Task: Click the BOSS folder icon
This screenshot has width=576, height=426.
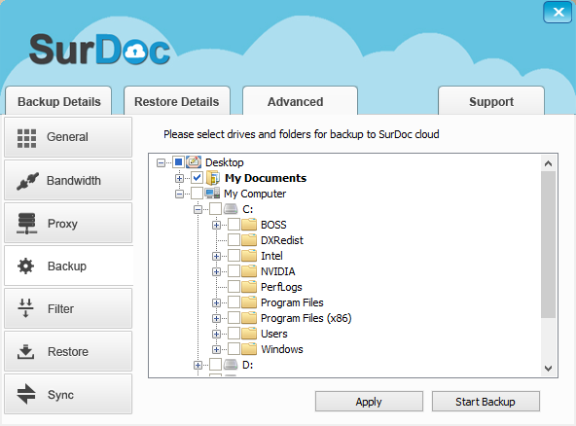Action: click(x=249, y=225)
